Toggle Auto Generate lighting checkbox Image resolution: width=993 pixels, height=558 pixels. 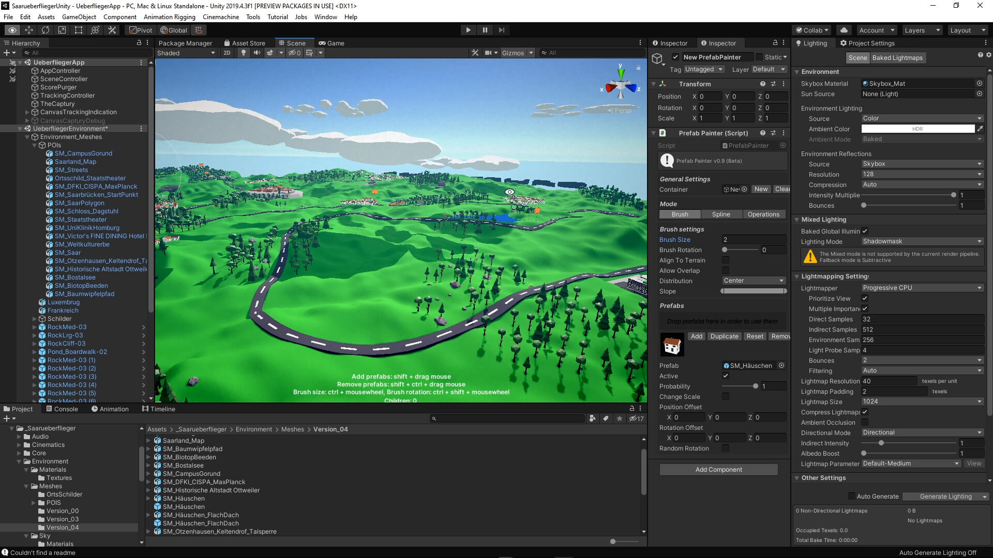pyautogui.click(x=851, y=496)
